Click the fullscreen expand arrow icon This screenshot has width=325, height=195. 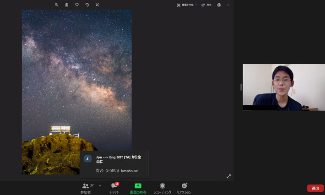[228, 176]
